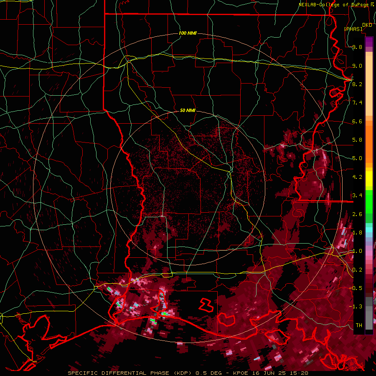Click the 0.2 scale value label
This screenshot has width=376, height=376.
(x=357, y=269)
